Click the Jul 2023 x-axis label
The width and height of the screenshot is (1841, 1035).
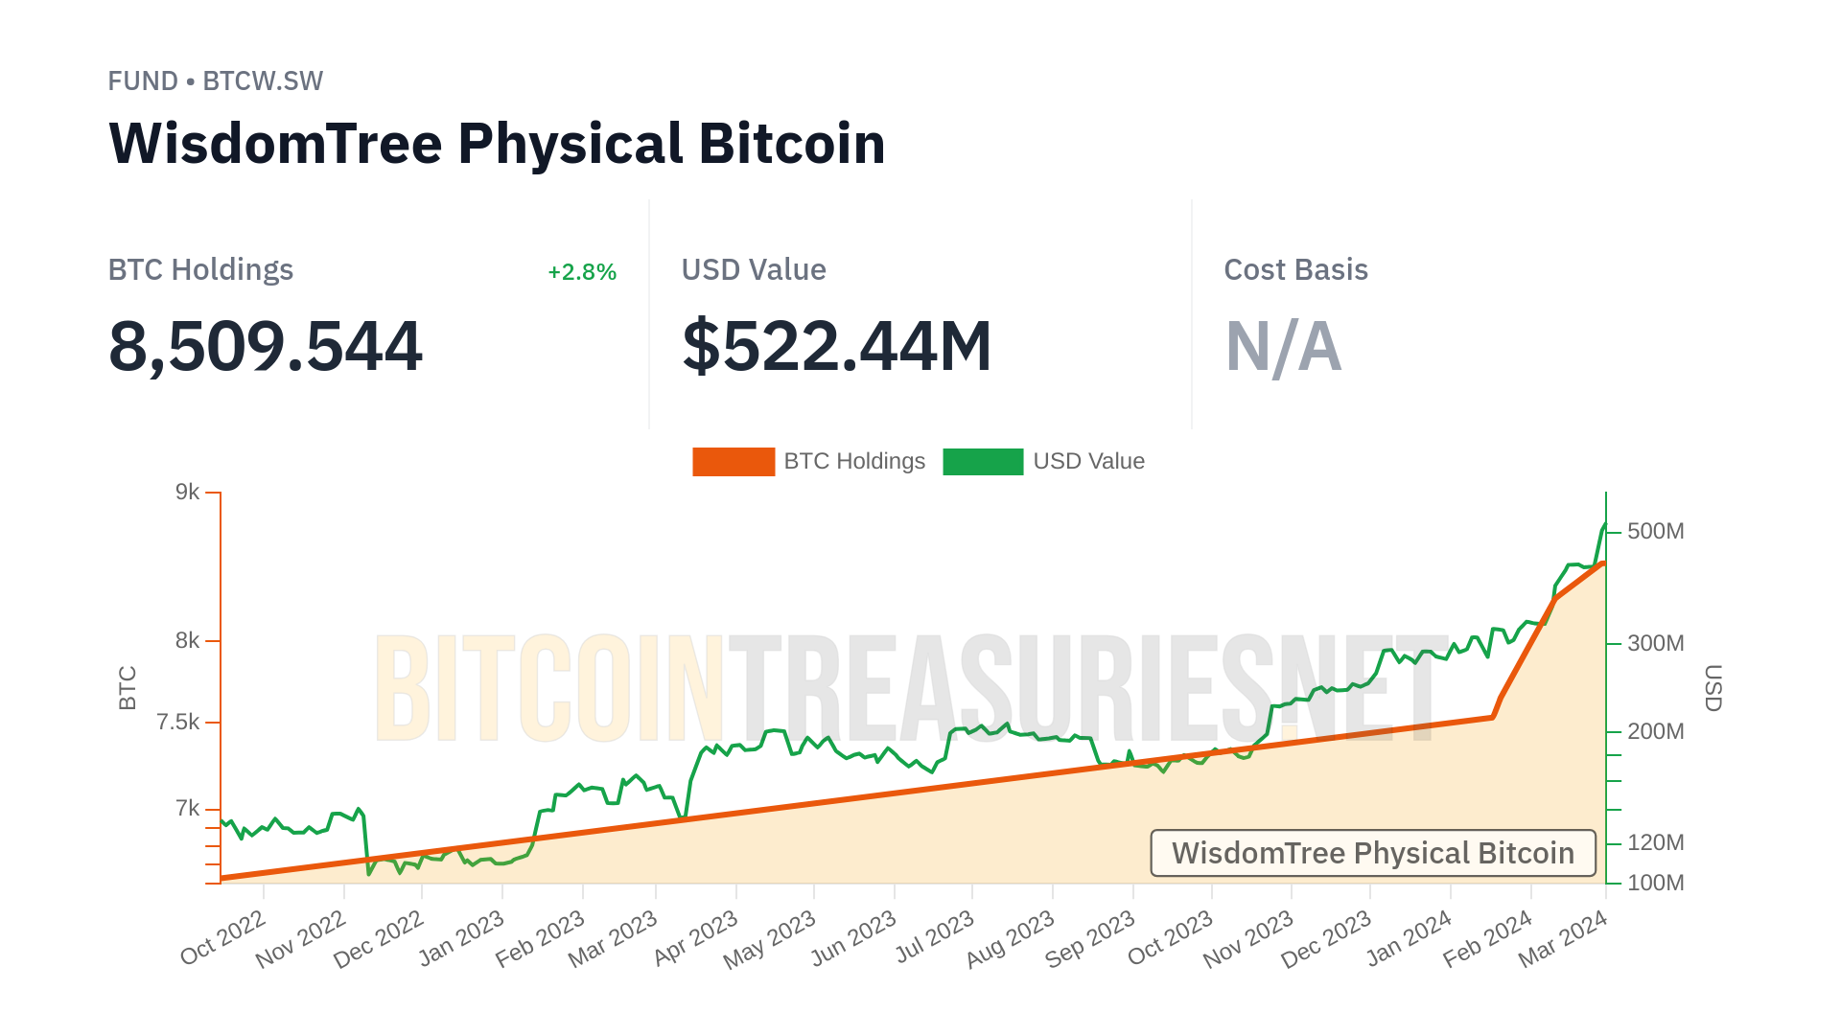click(x=935, y=938)
